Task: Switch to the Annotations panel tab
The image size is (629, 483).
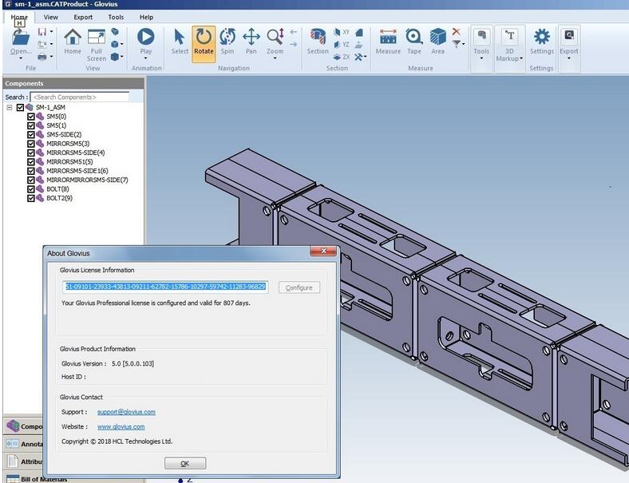Action: point(23,444)
